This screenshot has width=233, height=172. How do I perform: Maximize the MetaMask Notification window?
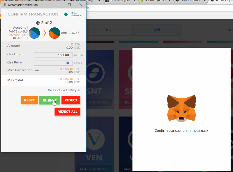click(x=69, y=5)
